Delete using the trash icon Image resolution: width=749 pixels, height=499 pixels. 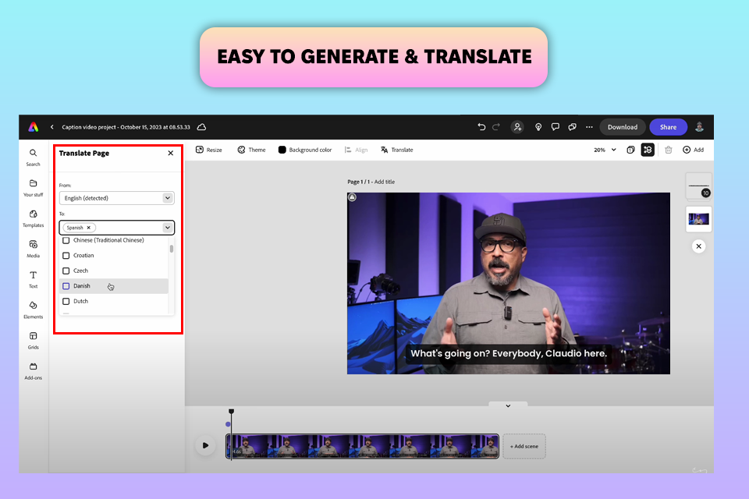[669, 150]
